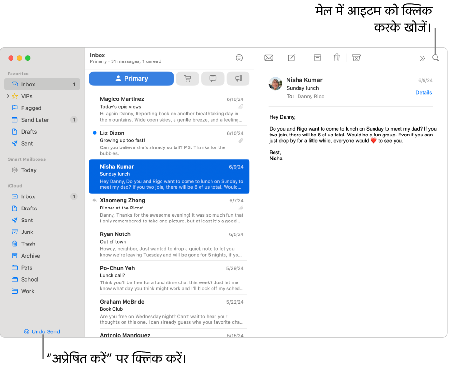Open the unread Liz Dizon message
The height and width of the screenshot is (368, 449).
pos(169,143)
